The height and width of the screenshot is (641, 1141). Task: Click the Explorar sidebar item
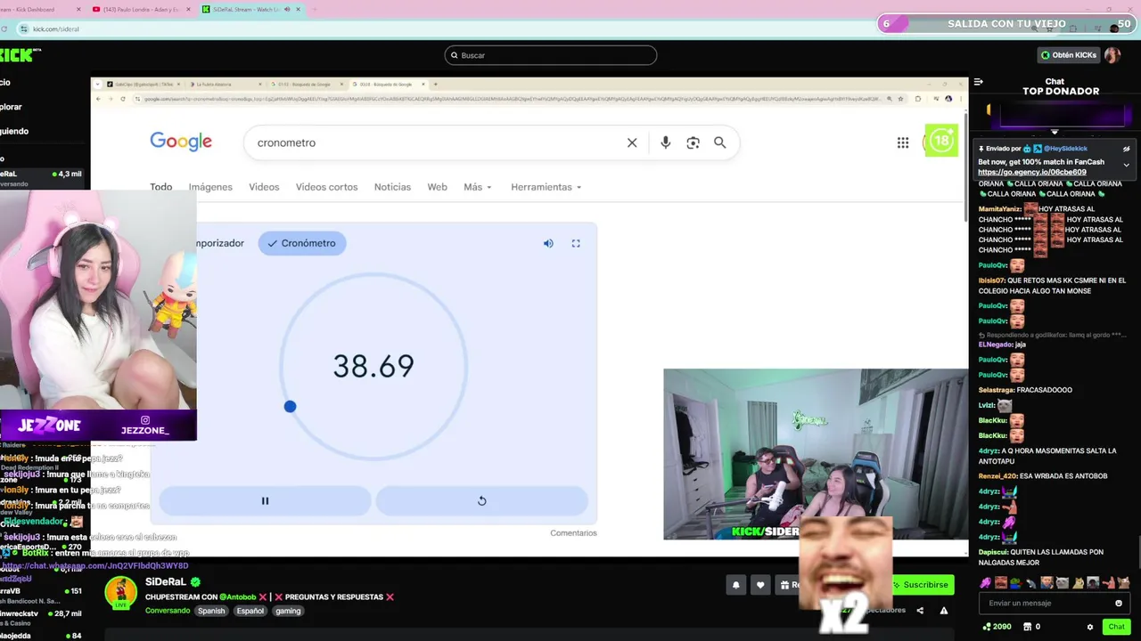coord(11,107)
